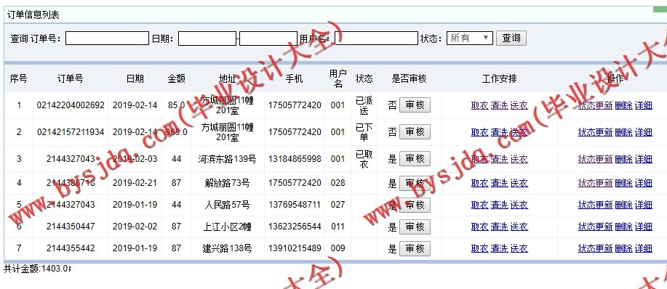667x289 pixels.
Task: Click 删除 in 人民路57号 row
Action: click(x=623, y=205)
